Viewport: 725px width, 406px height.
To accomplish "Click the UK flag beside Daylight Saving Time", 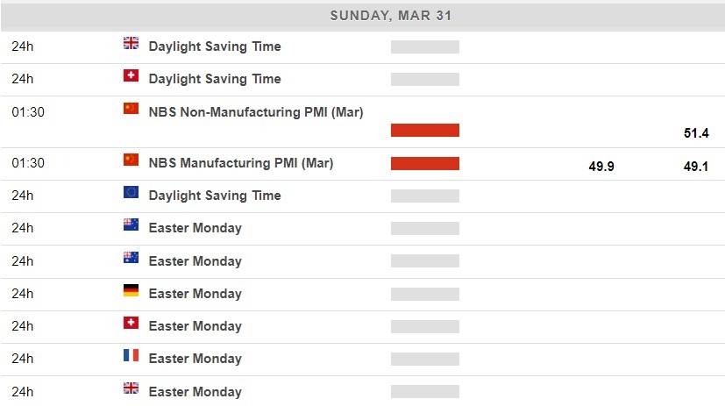I will tap(131, 43).
